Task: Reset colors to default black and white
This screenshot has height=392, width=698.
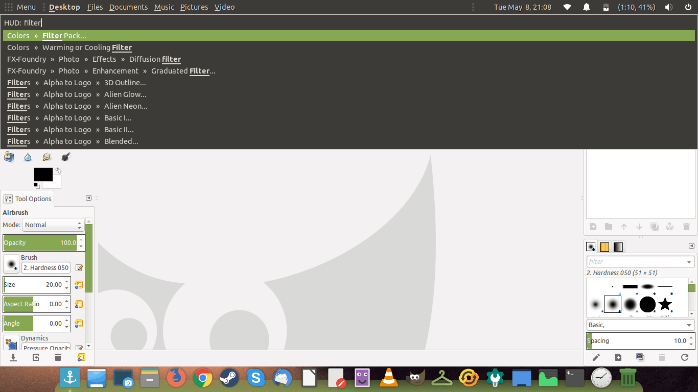Action: pyautogui.click(x=37, y=185)
